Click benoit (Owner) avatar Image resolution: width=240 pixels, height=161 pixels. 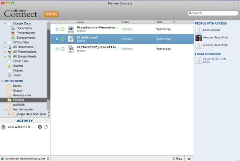point(198,30)
